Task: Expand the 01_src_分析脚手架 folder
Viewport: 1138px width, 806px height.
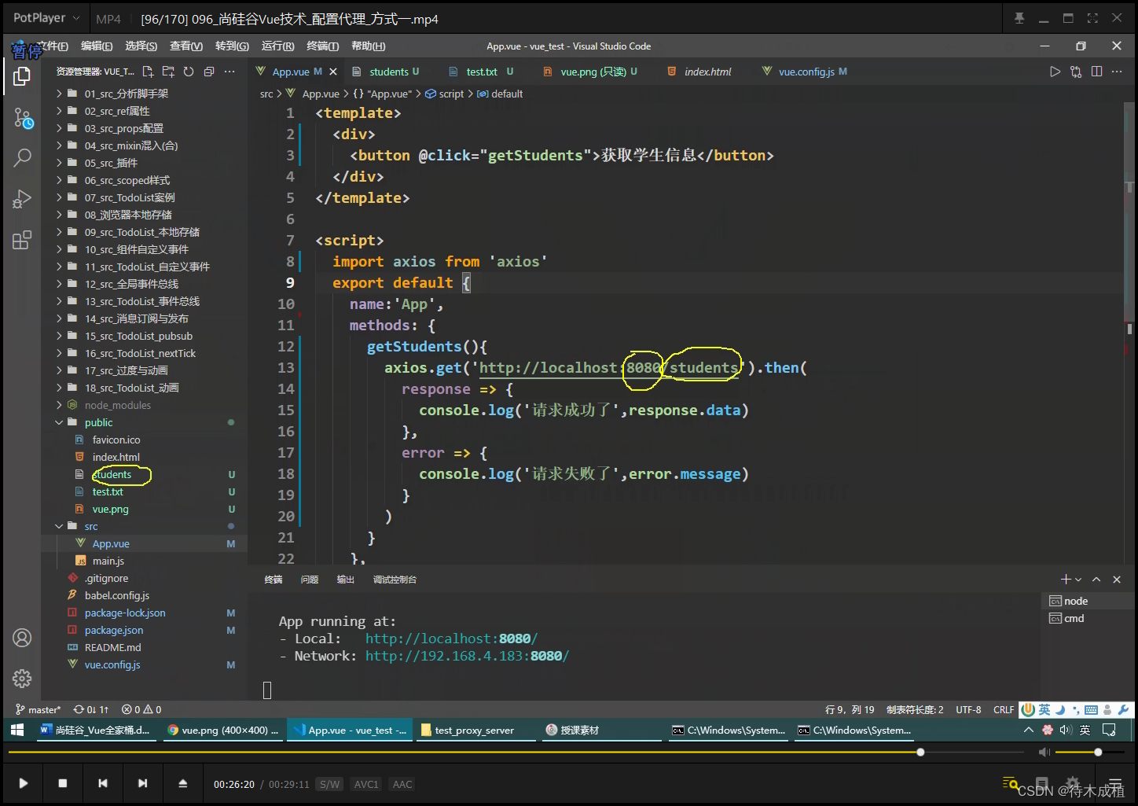Action: (126, 94)
